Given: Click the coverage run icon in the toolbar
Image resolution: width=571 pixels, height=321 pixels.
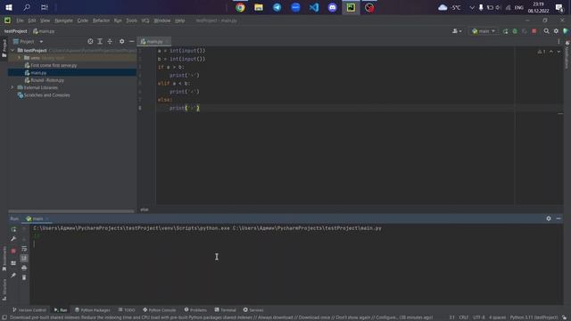Looking at the screenshot, I should (525, 31).
